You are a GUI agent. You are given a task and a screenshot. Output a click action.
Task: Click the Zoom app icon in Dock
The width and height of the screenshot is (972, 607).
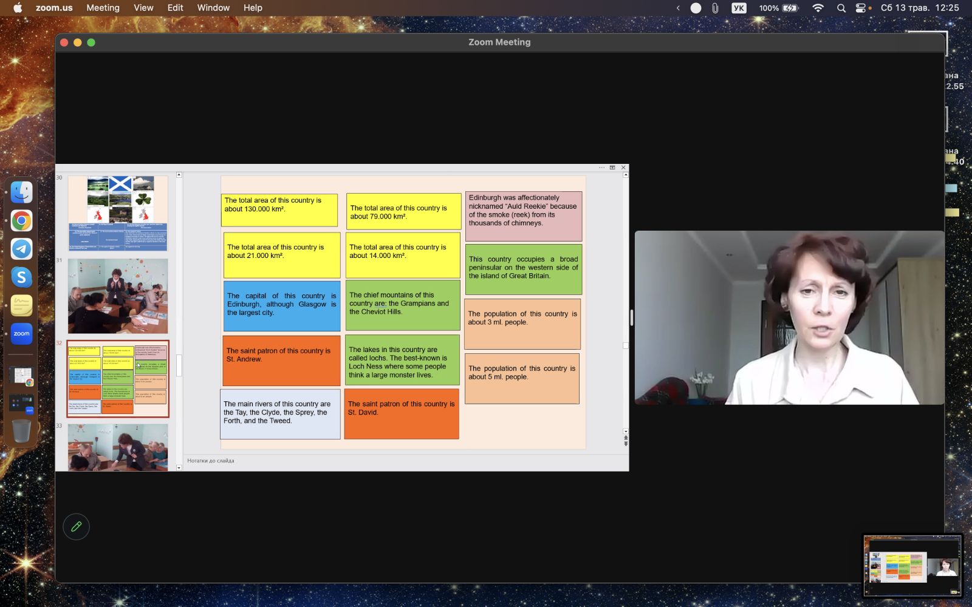22,334
